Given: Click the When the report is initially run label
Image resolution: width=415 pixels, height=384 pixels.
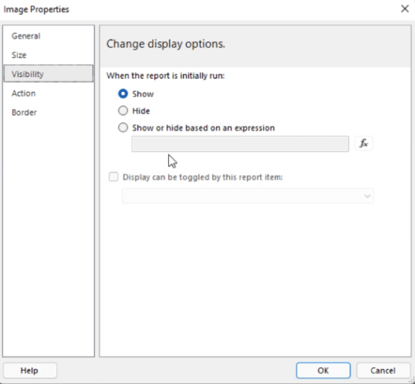Looking at the screenshot, I should [165, 76].
